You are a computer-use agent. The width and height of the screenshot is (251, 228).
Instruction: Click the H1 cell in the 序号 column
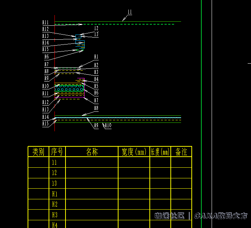pyautogui.click(x=57, y=194)
